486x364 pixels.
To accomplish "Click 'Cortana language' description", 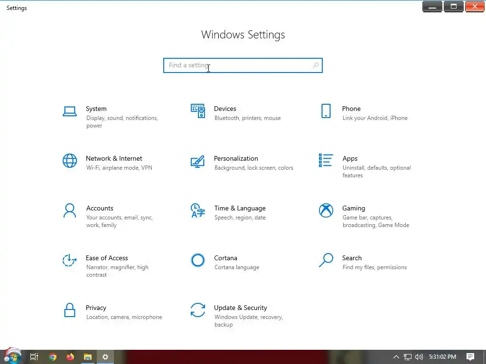I will point(237,267).
